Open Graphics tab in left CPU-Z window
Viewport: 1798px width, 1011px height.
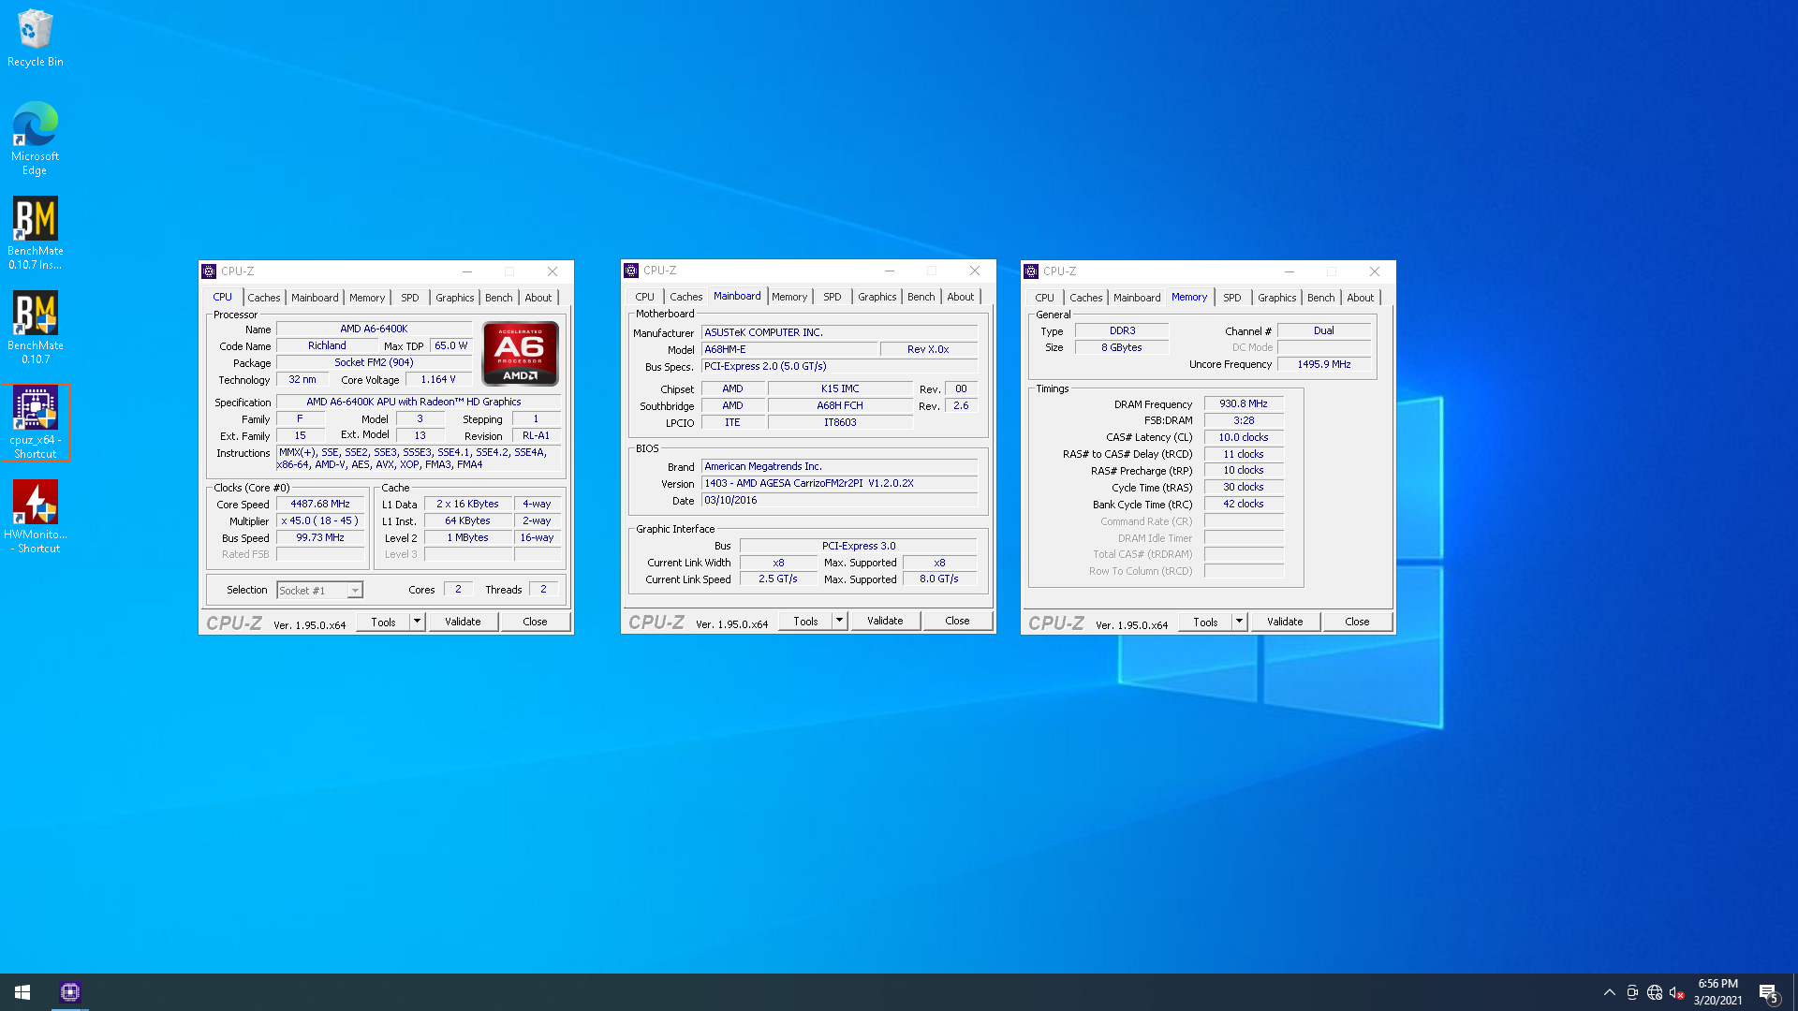tap(455, 298)
